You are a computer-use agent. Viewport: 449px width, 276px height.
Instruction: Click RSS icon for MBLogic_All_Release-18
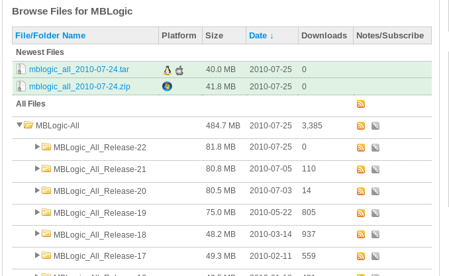pyautogui.click(x=361, y=235)
